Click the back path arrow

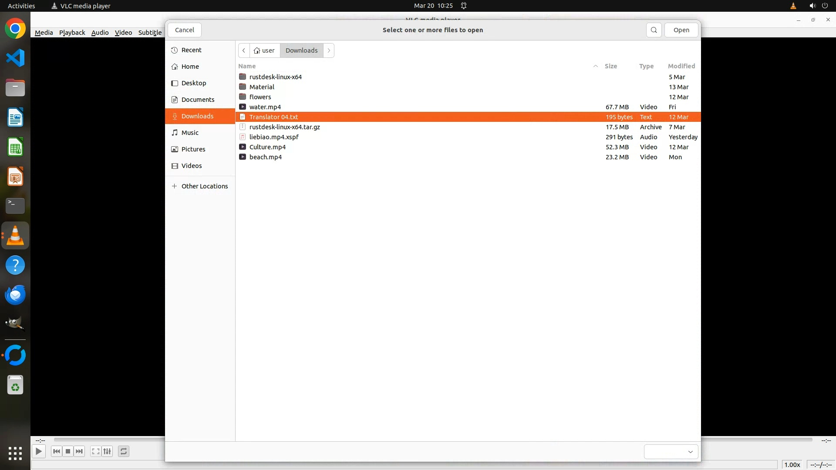(x=244, y=50)
